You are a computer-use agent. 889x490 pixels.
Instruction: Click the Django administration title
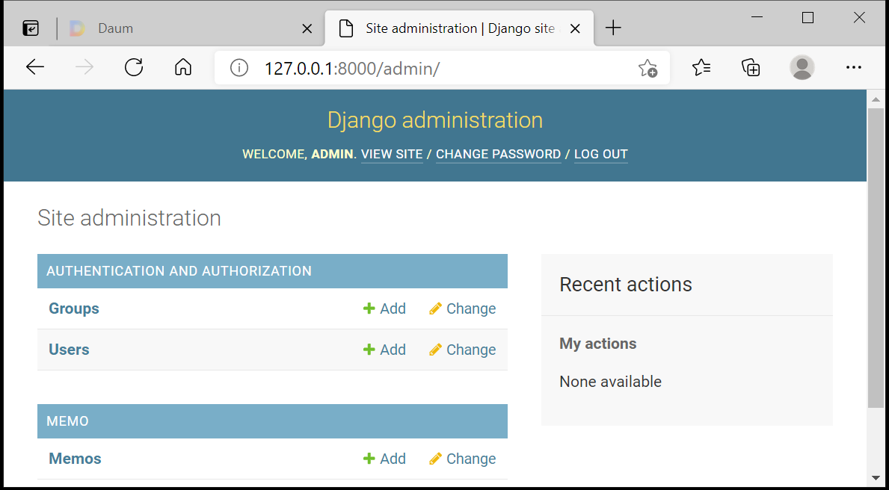435,120
